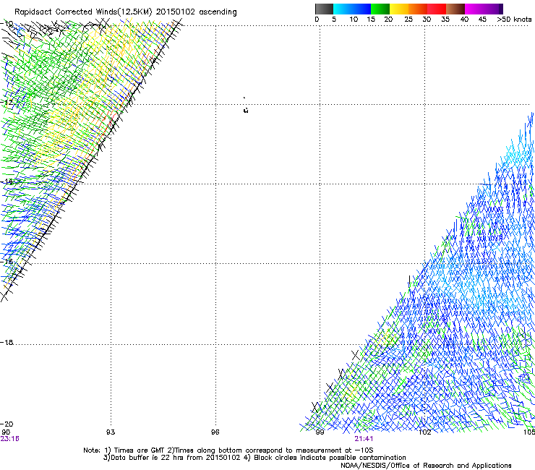Click the '20150102 ascending' date in title
The width and height of the screenshot is (535, 470).
tap(196, 12)
